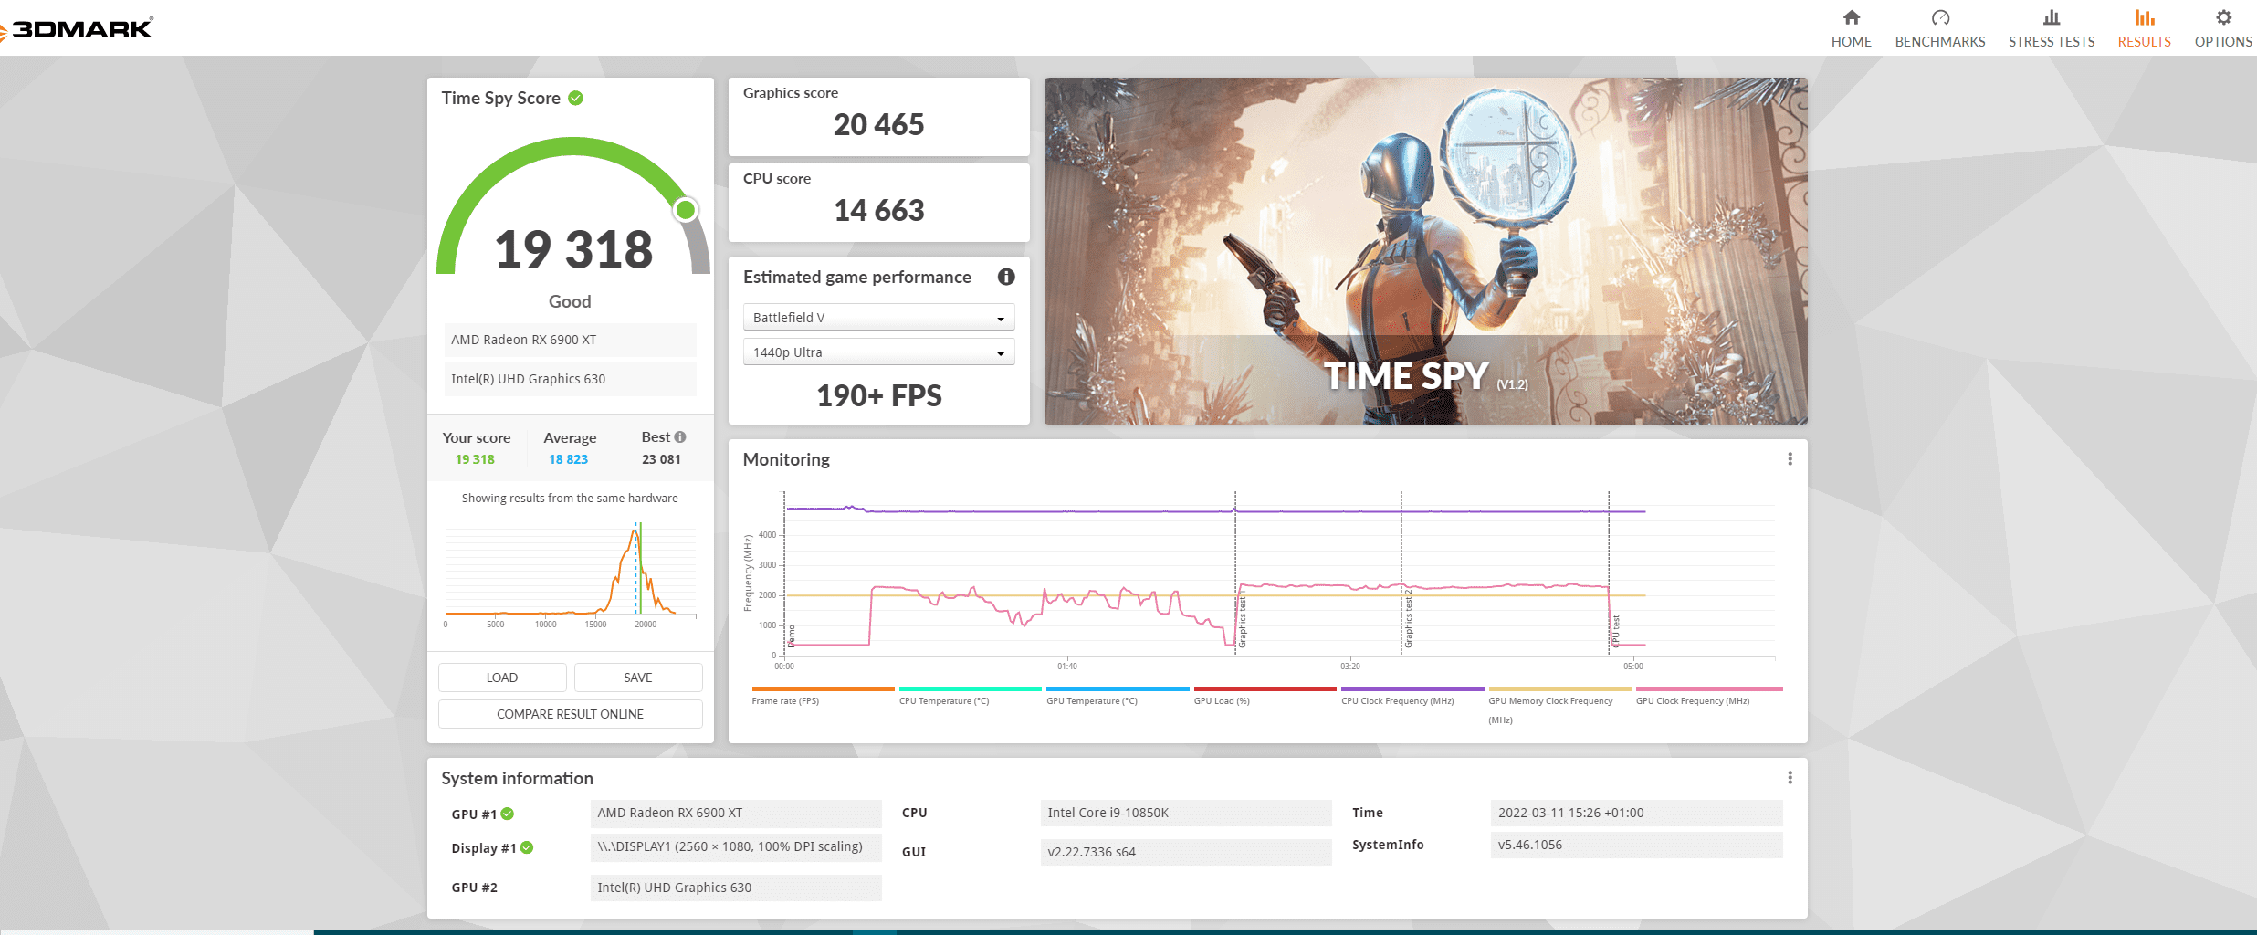Click the Intel(R) UHD Graphics 630 score card row

571,379
